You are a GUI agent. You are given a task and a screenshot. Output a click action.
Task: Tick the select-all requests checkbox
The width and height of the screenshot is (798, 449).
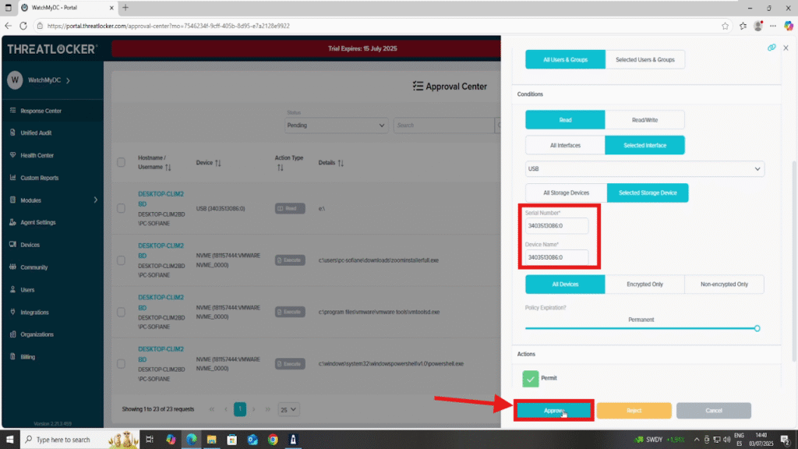pyautogui.click(x=121, y=162)
